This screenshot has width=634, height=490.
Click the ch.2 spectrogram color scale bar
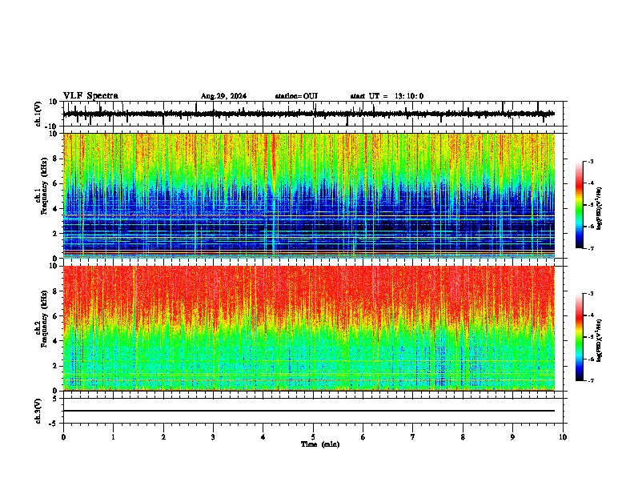(x=579, y=337)
